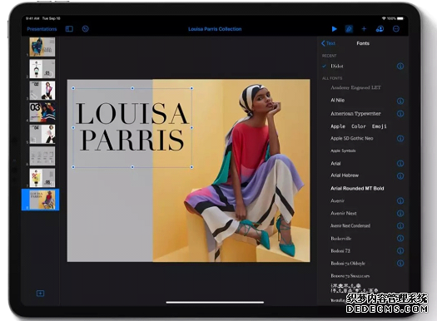This screenshot has height=321, width=437.
Task: Choose Apple Symbols font
Action: click(x=343, y=151)
